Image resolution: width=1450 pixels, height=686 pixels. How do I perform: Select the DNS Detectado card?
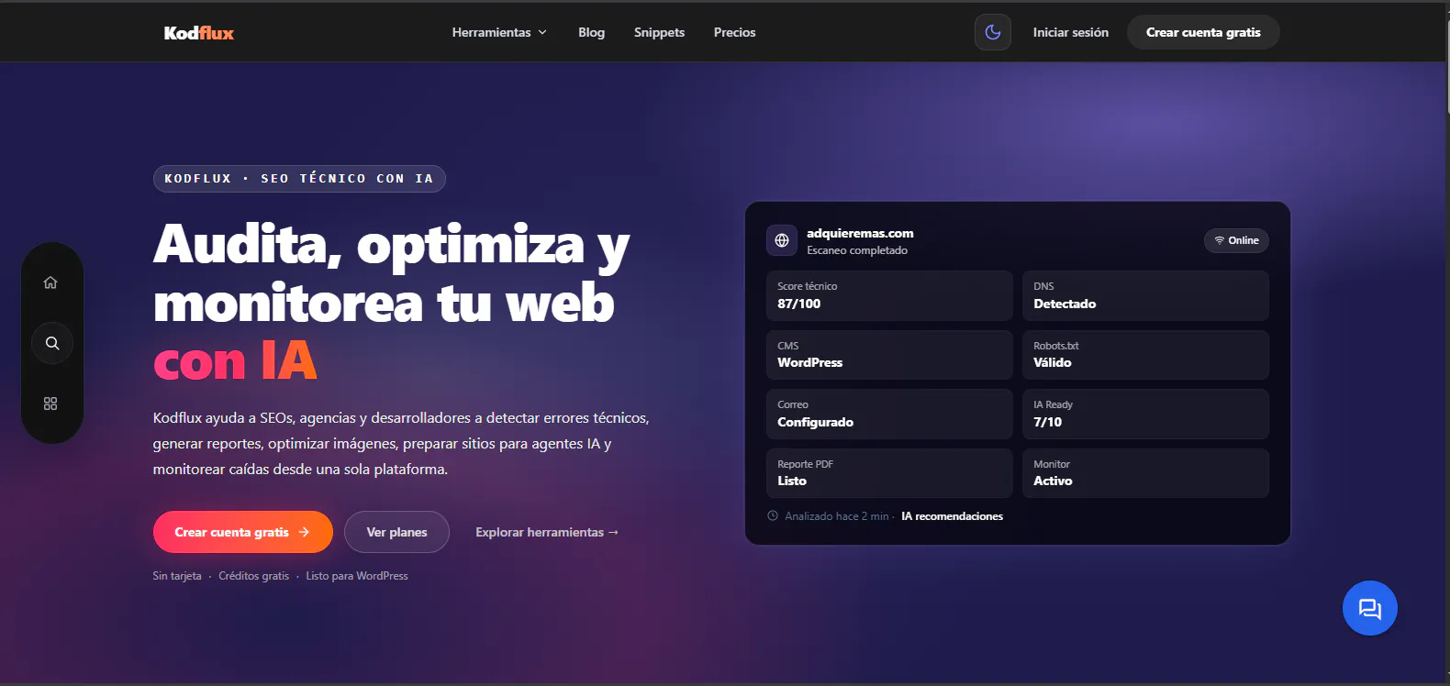tap(1145, 295)
